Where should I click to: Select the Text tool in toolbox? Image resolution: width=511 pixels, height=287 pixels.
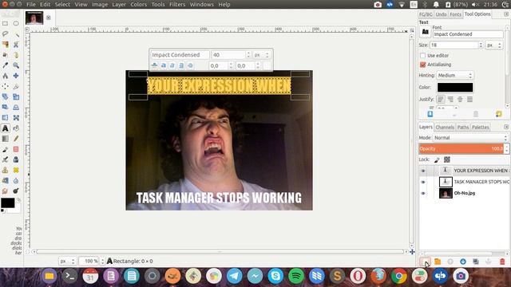tap(6, 128)
